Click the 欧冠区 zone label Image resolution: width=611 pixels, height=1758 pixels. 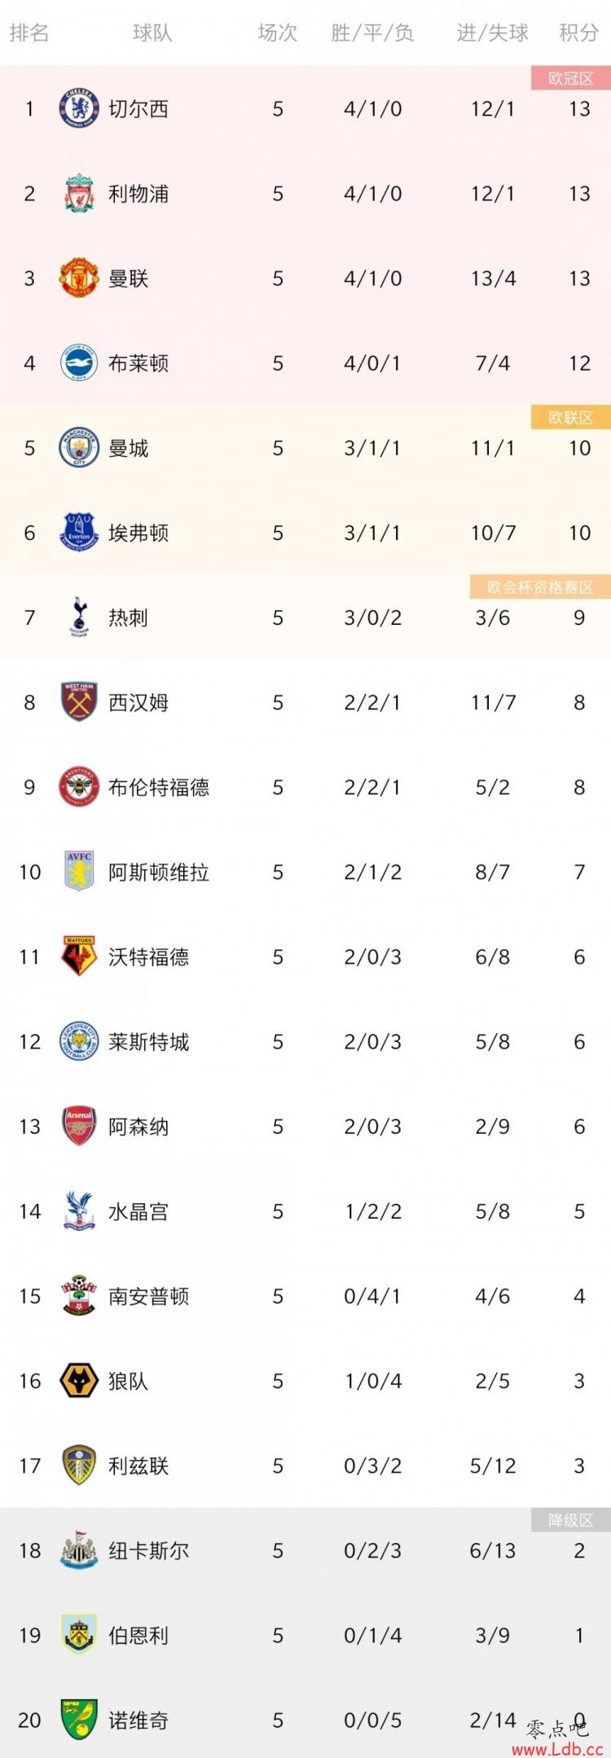point(570,78)
